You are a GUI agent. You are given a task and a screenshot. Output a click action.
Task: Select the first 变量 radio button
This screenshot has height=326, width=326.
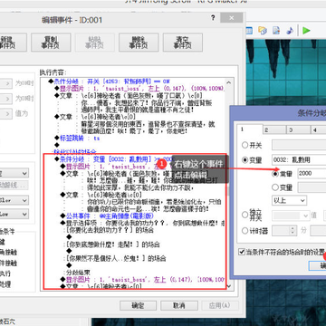245,160
